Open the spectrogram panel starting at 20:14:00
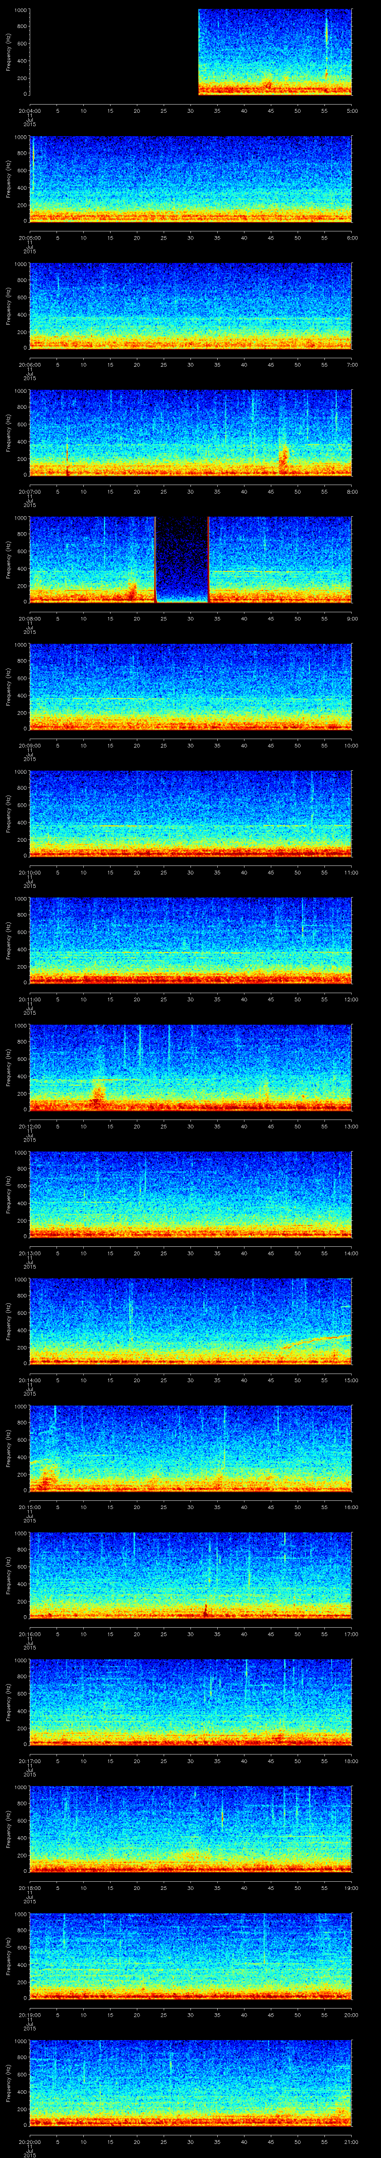The height and width of the screenshot is (2158, 381). click(191, 1321)
